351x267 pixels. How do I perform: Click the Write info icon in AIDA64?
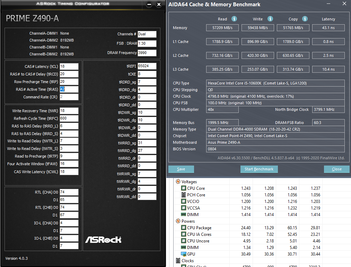pyautogui.click(x=270, y=19)
